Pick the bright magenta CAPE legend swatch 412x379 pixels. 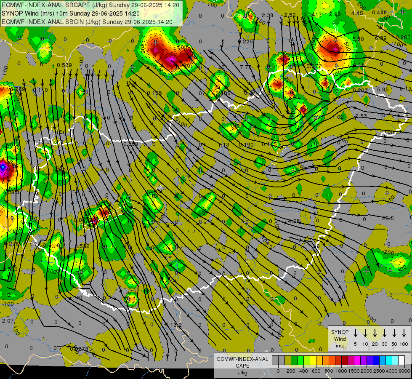click(357, 360)
